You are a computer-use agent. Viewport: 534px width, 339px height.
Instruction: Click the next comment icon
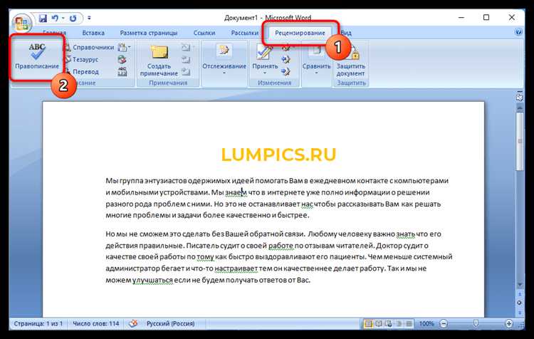(x=186, y=71)
